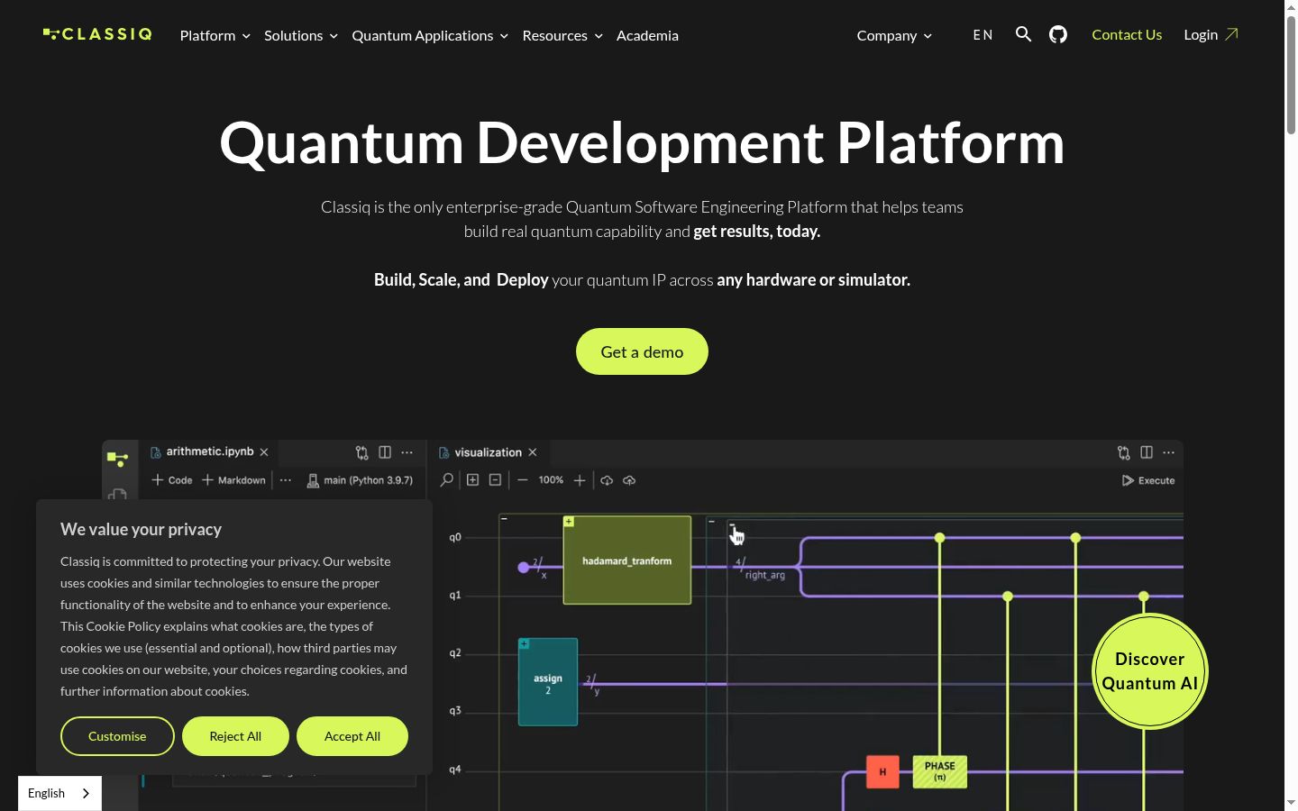Image resolution: width=1298 pixels, height=811 pixels.
Task: Zoom in with the plus icon
Action: coord(580,480)
